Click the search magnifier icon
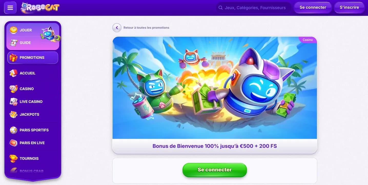This screenshot has width=368, height=185. [x=220, y=8]
